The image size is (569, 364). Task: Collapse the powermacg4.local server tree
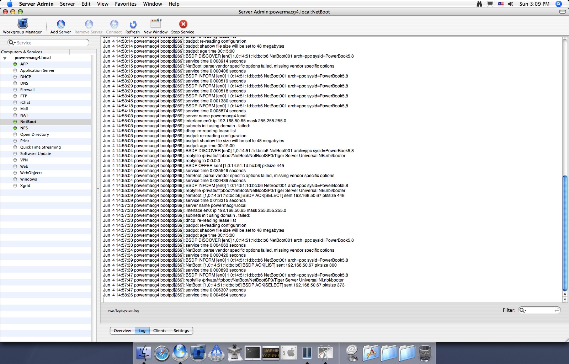coord(5,58)
